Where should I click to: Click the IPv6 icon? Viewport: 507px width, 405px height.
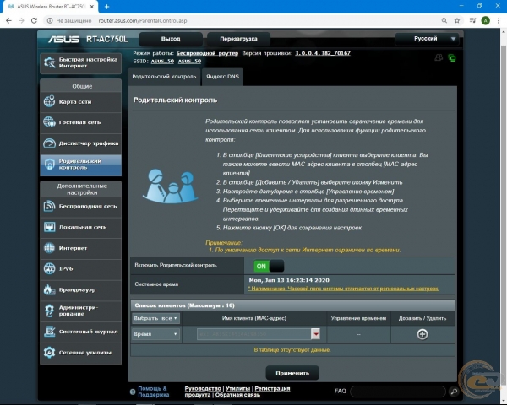tap(50, 268)
